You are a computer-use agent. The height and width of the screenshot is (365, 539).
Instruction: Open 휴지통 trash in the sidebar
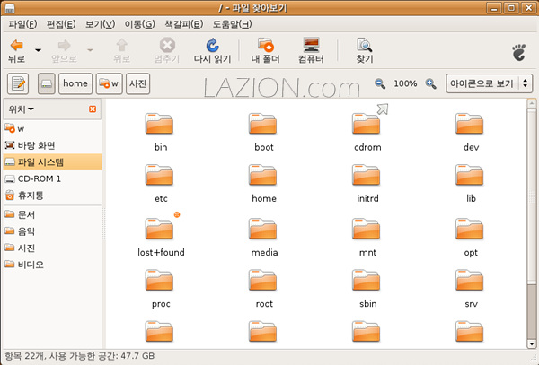53,196
